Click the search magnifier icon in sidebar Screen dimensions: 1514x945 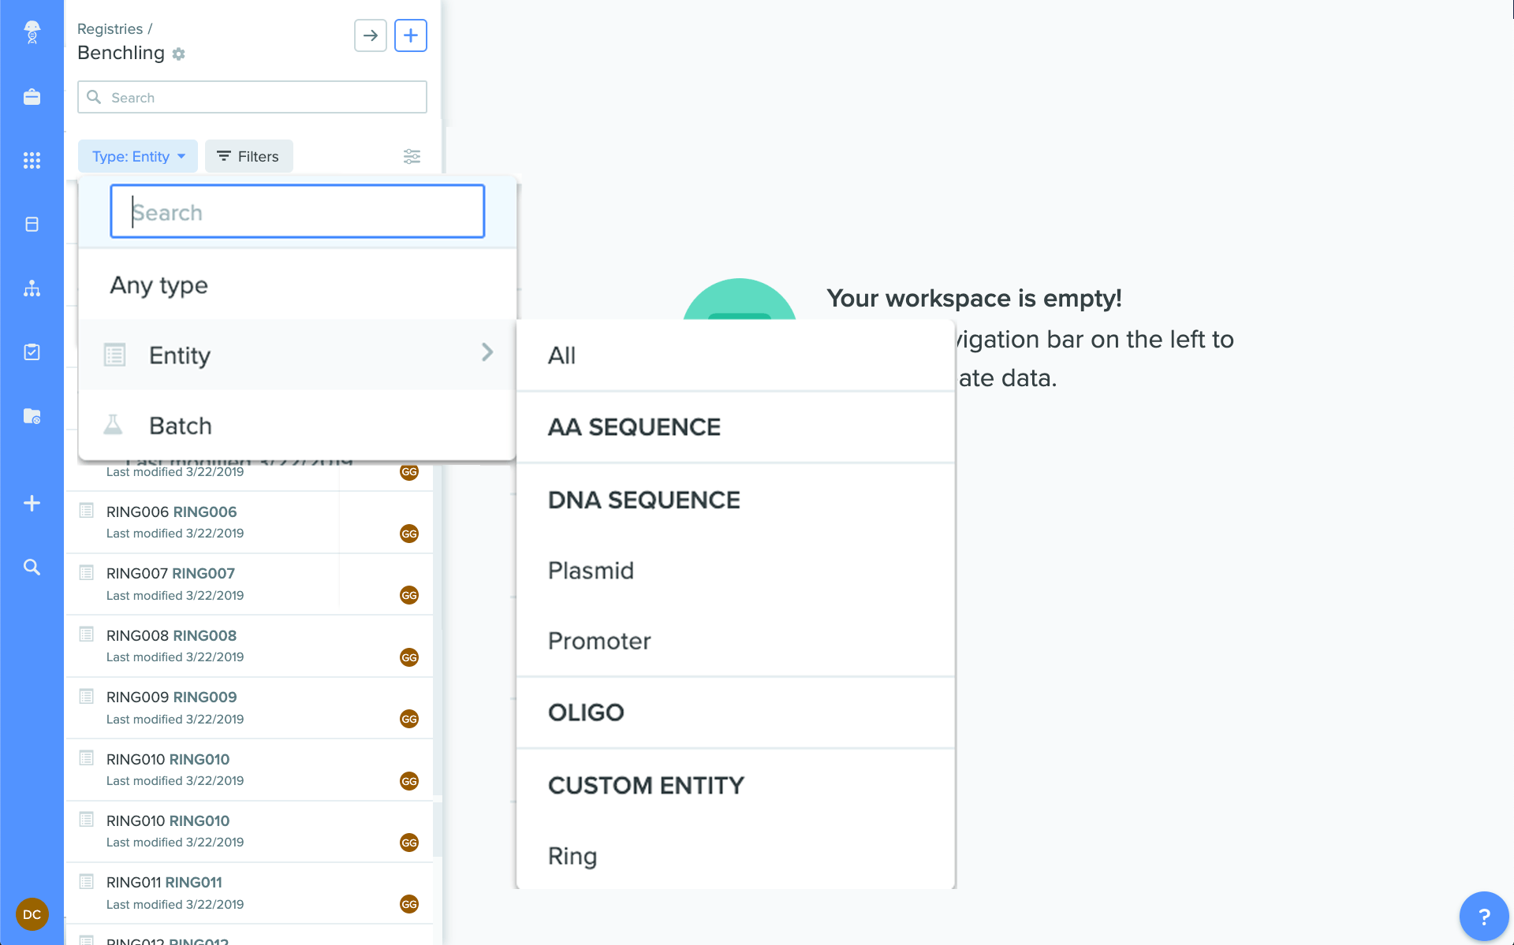click(x=31, y=566)
